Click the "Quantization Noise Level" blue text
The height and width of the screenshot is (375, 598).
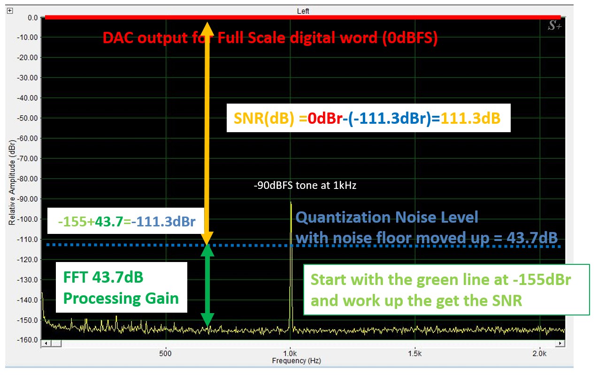[387, 217]
